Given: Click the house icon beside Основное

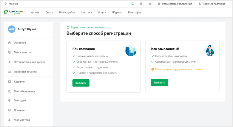Looking at the screenshot, I should click(x=9, y=43).
